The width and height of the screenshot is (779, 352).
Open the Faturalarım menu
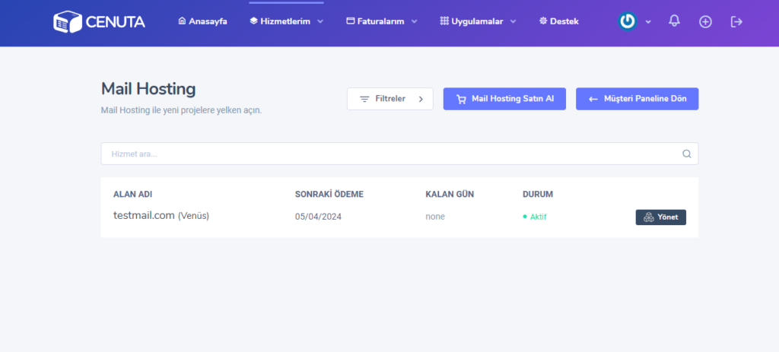pyautogui.click(x=376, y=21)
